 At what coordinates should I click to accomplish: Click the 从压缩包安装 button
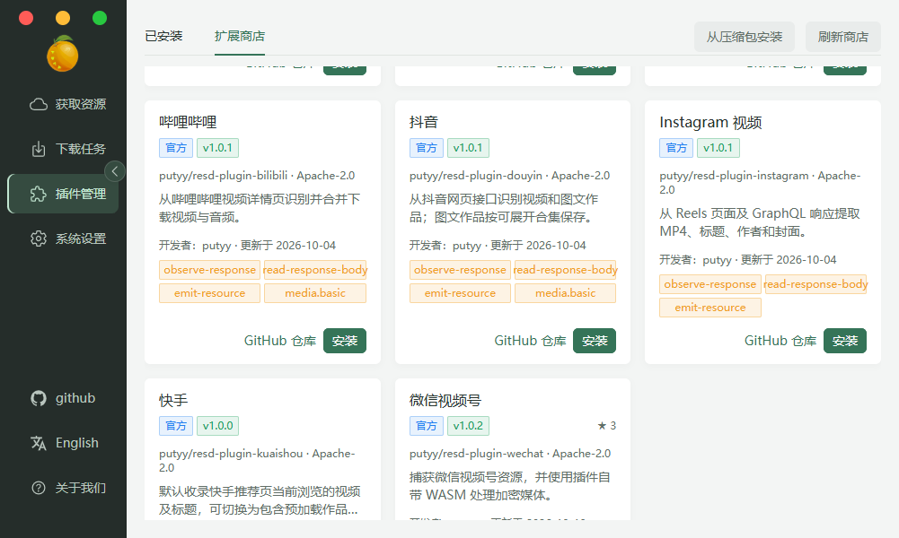tap(745, 37)
